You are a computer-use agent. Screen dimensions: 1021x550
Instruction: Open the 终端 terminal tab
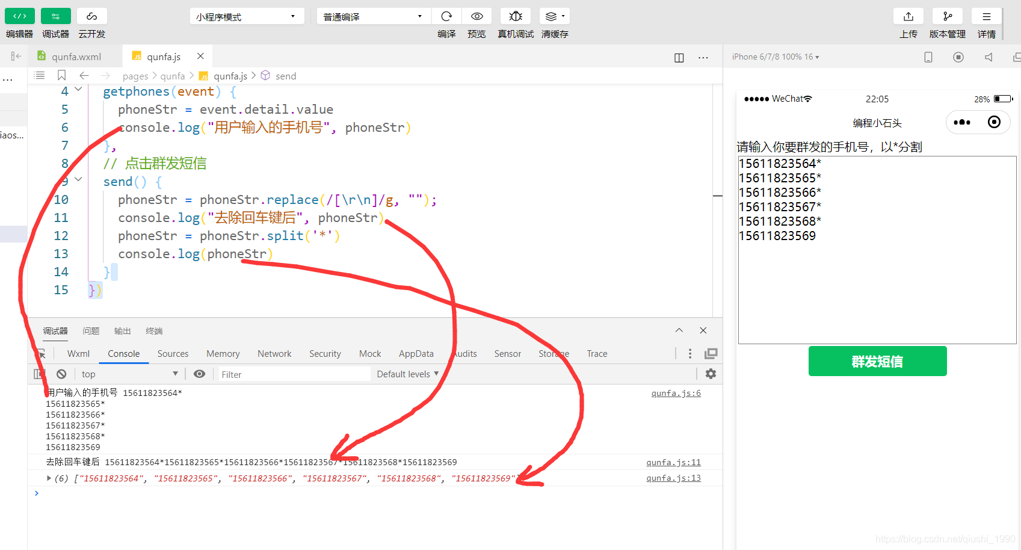click(154, 331)
